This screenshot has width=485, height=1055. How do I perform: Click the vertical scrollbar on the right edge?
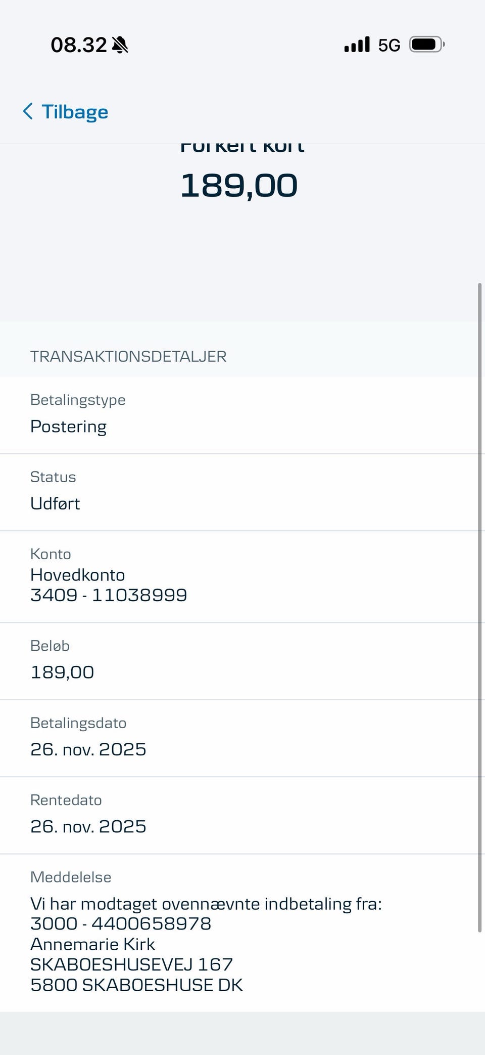click(479, 607)
